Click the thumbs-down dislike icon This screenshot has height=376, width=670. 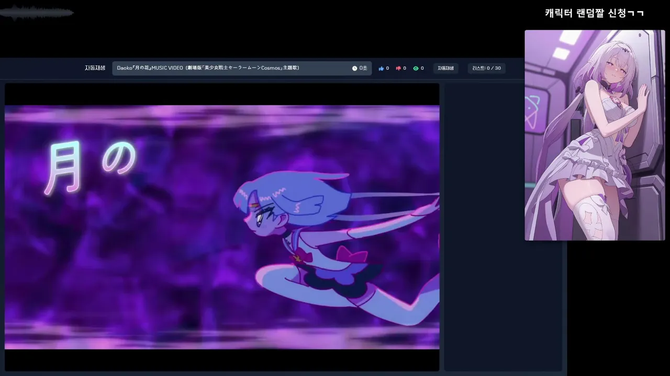[398, 68]
